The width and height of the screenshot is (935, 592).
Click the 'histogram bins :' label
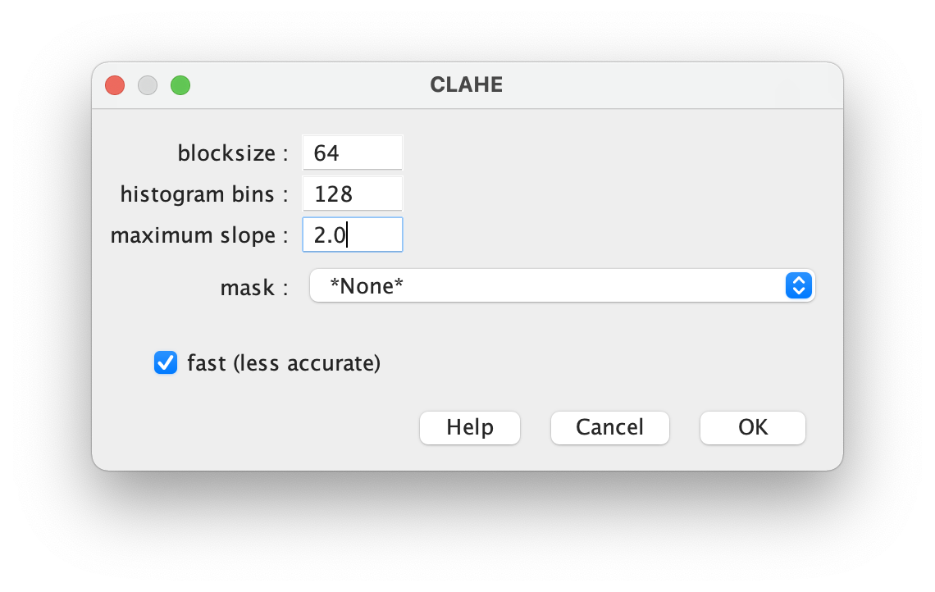pos(204,194)
